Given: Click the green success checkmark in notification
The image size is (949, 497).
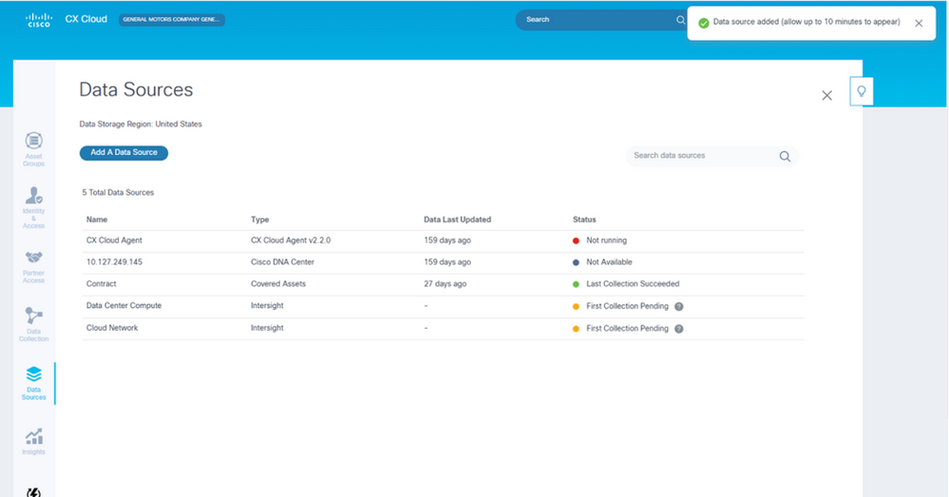Looking at the screenshot, I should click(x=703, y=23).
